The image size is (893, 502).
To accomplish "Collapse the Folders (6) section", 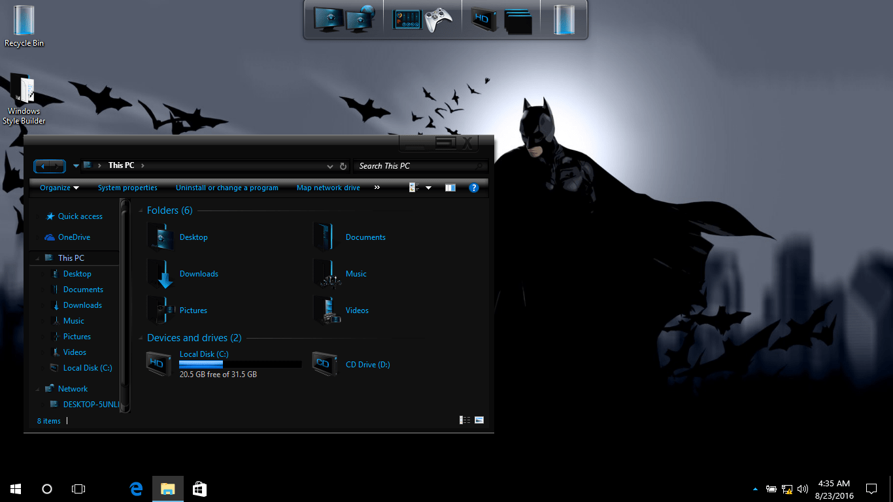I will [x=140, y=210].
